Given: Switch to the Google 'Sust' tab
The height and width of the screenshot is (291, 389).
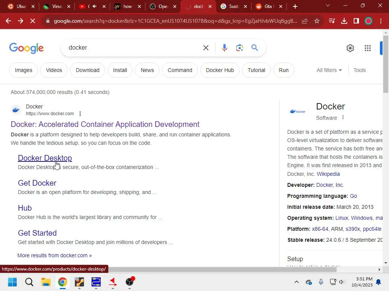Looking at the screenshot, I should (x=234, y=6).
